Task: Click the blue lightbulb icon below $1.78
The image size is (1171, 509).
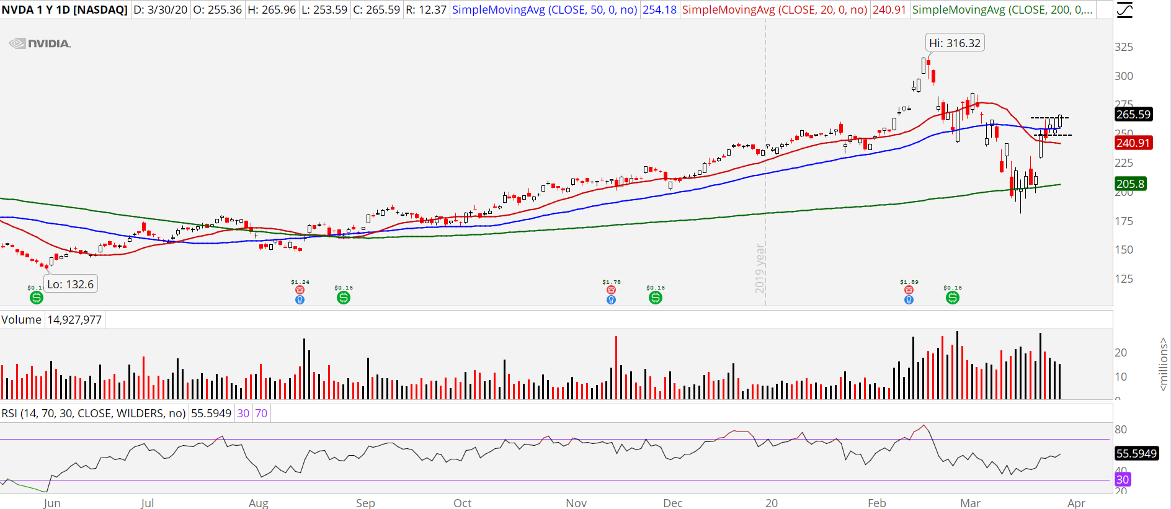Action: 612,300
